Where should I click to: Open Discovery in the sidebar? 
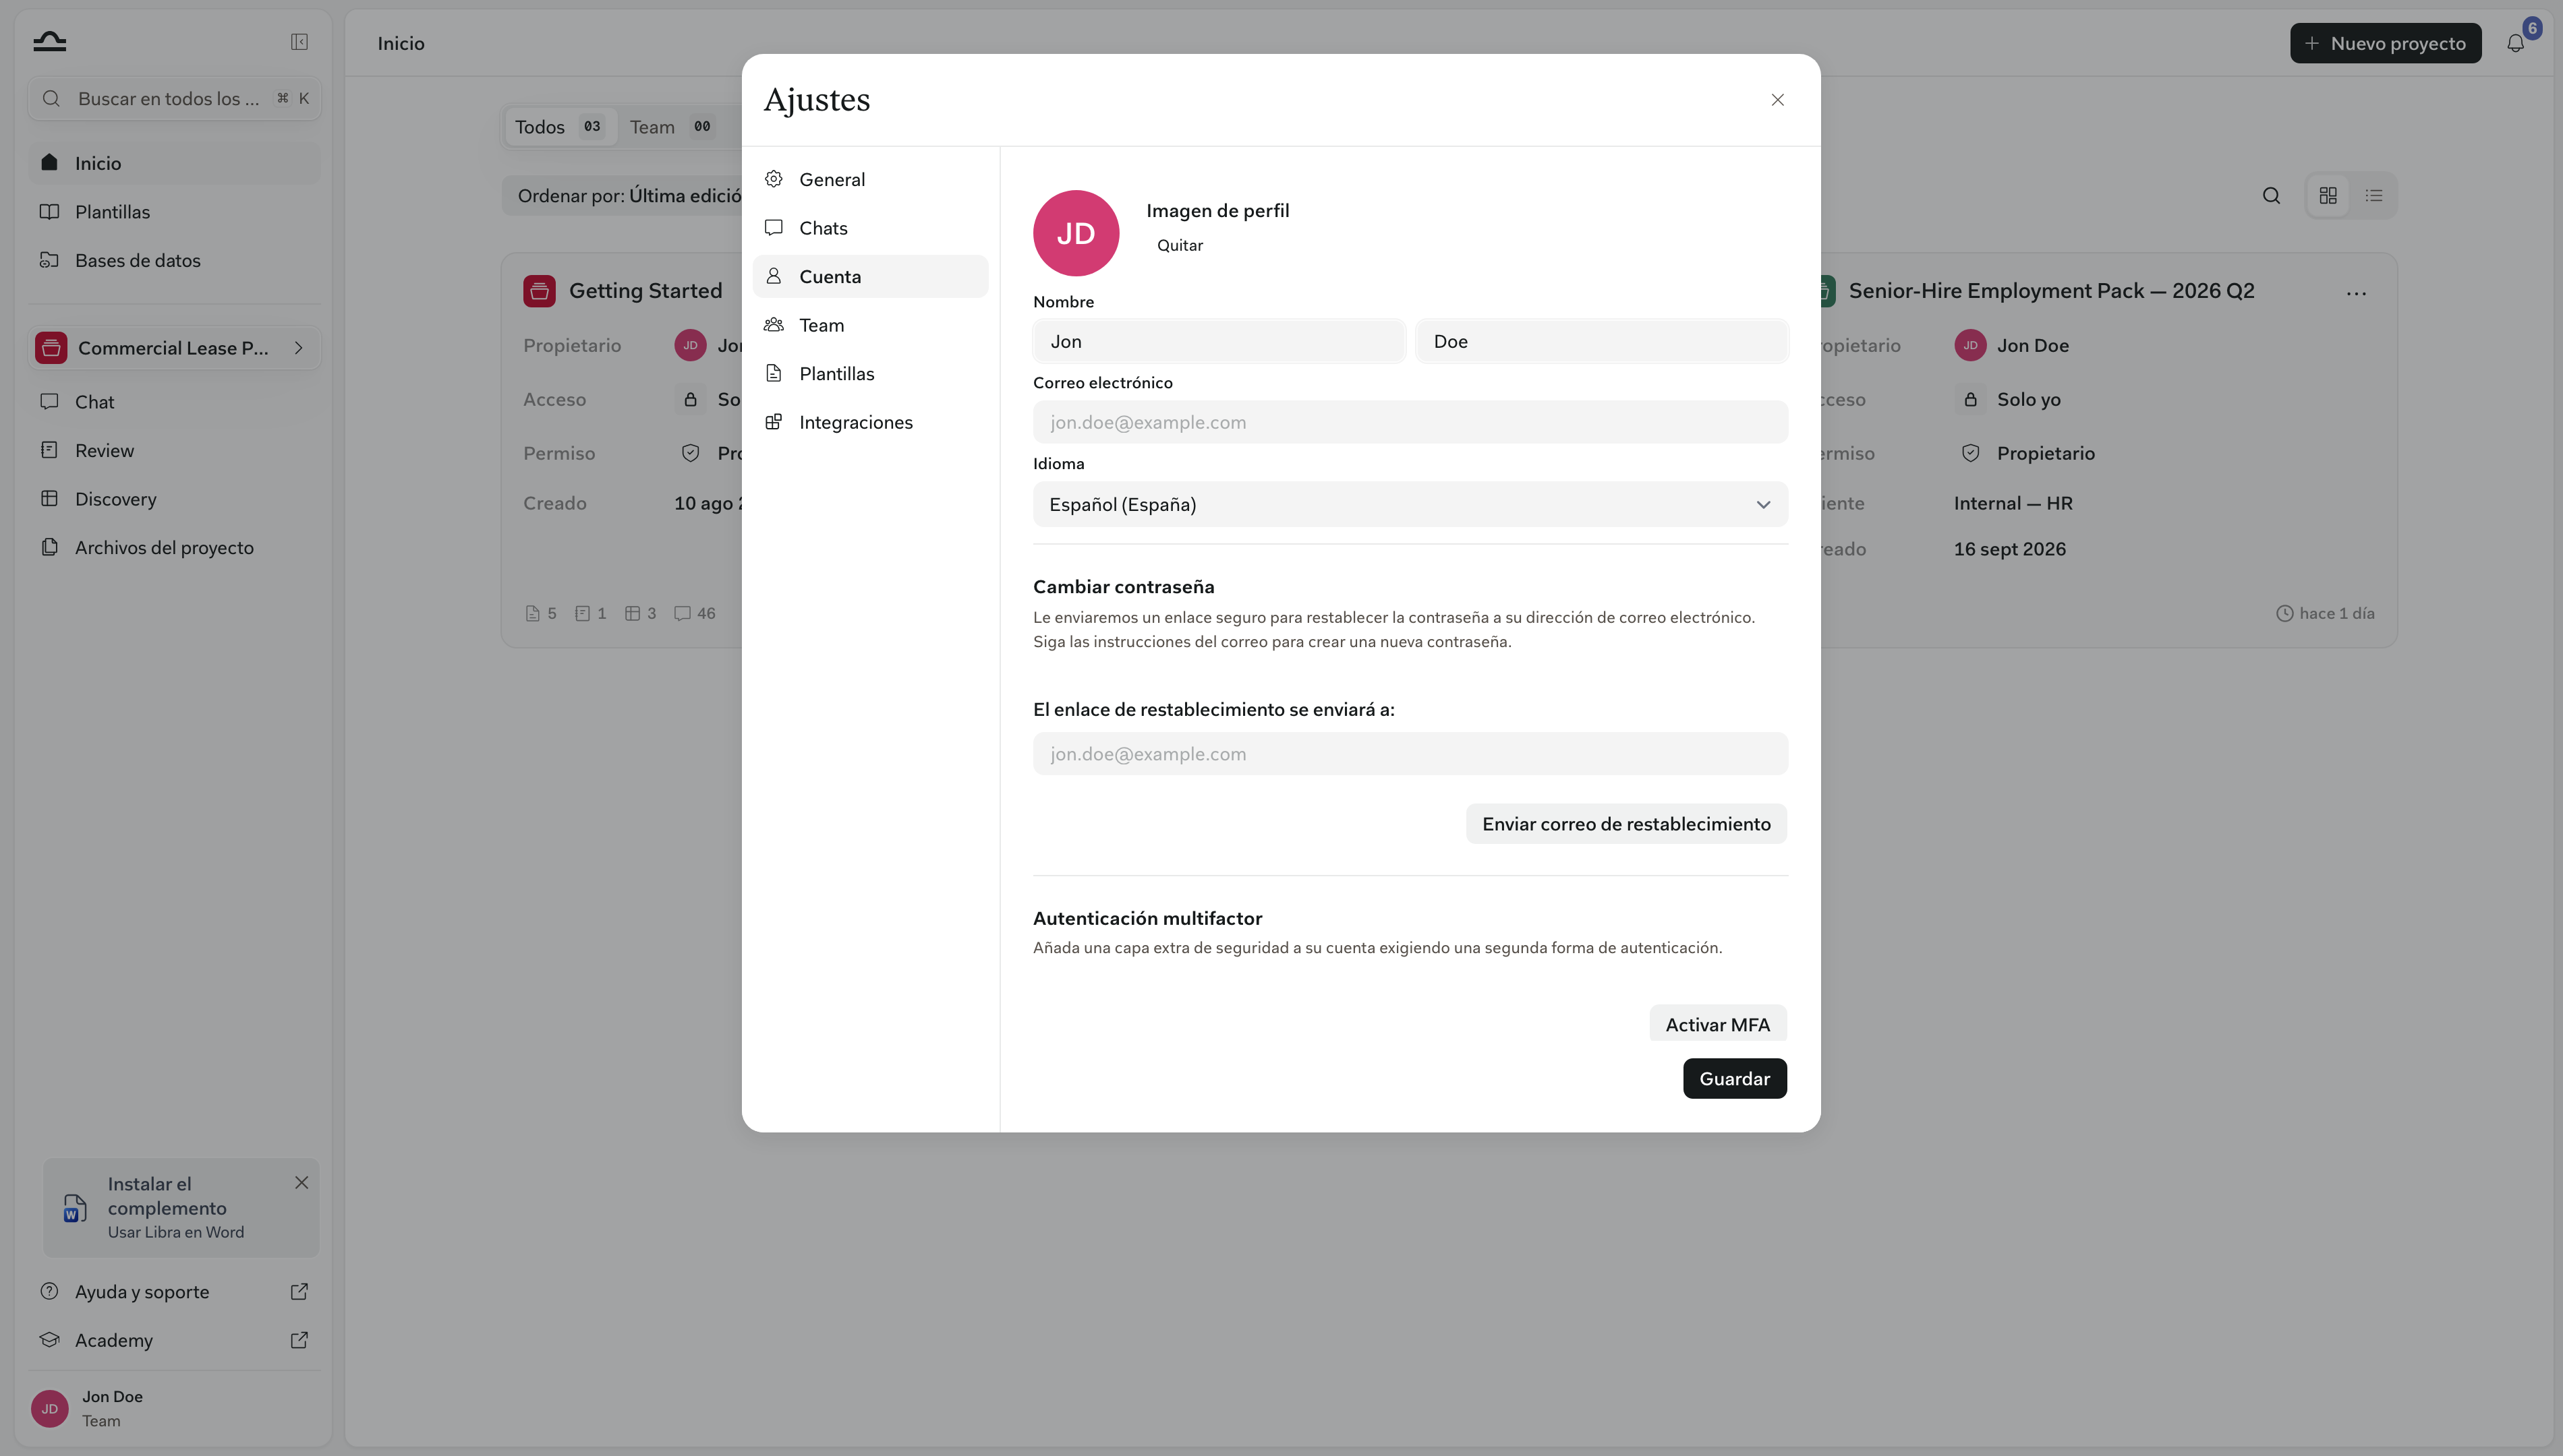click(175, 499)
